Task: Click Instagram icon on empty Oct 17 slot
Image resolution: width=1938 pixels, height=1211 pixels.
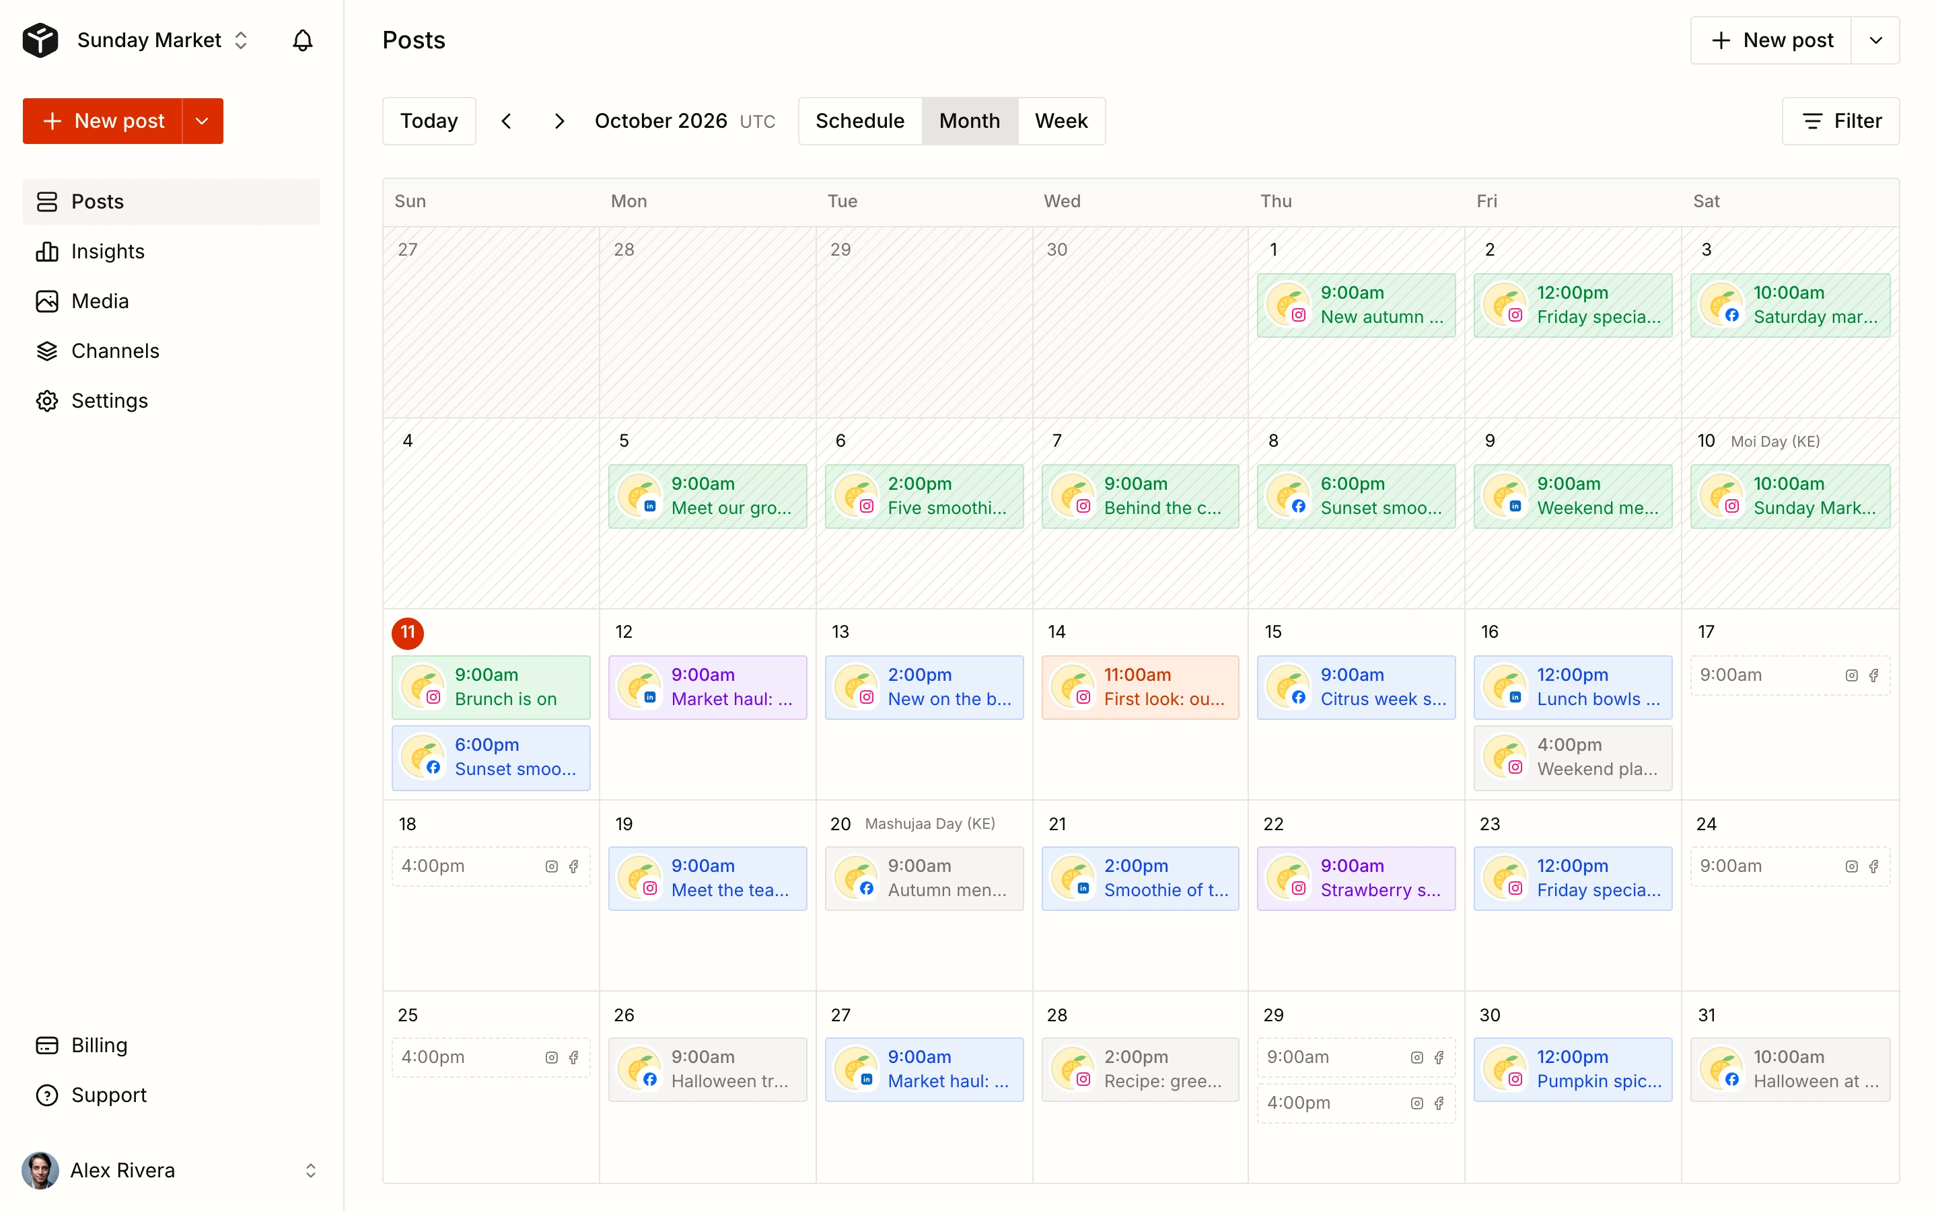Action: 1851,675
